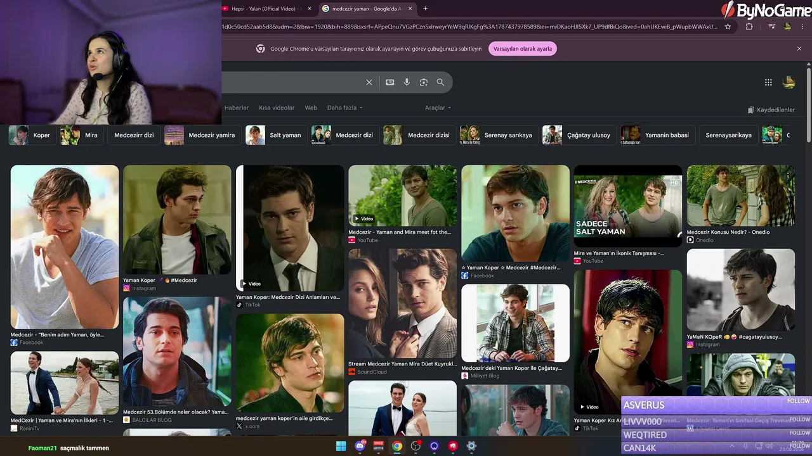This screenshot has width=812, height=456.
Task: Click the Chrome address bar URL
Action: coord(469,27)
